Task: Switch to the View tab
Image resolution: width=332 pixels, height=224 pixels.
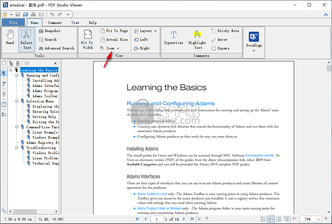Action: (75, 23)
